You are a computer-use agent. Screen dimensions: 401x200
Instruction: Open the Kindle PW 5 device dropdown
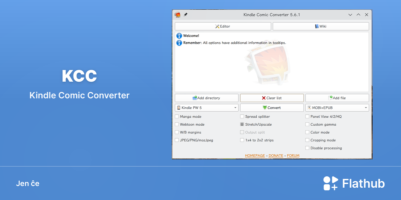click(207, 108)
